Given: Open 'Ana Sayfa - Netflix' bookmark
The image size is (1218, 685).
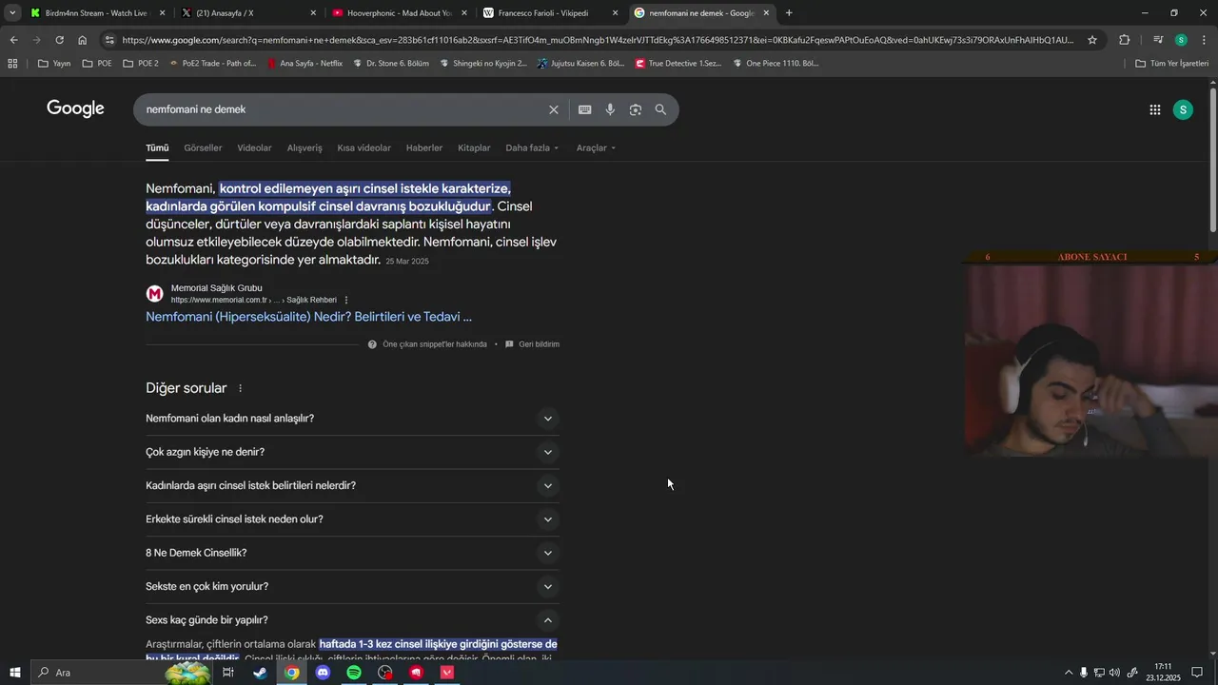Looking at the screenshot, I should tap(304, 64).
